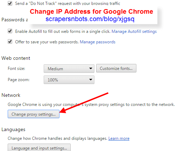This screenshot has height=151, width=185.
Task: Click the scrapersnbots.com/blog/xjgsq URL text
Action: [90, 19]
